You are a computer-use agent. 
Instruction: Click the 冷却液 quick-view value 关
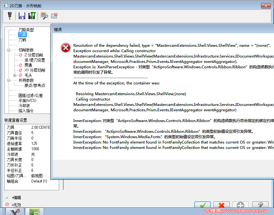click(33, 154)
